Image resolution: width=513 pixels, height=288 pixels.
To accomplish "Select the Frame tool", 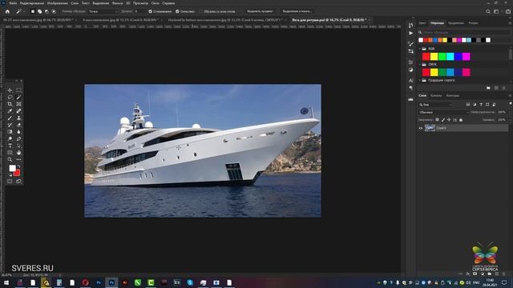I will coord(18,104).
